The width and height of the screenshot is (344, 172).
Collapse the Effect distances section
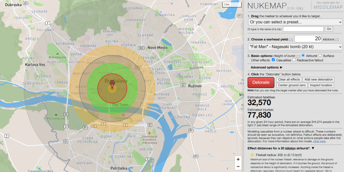pyautogui.click(x=313, y=148)
